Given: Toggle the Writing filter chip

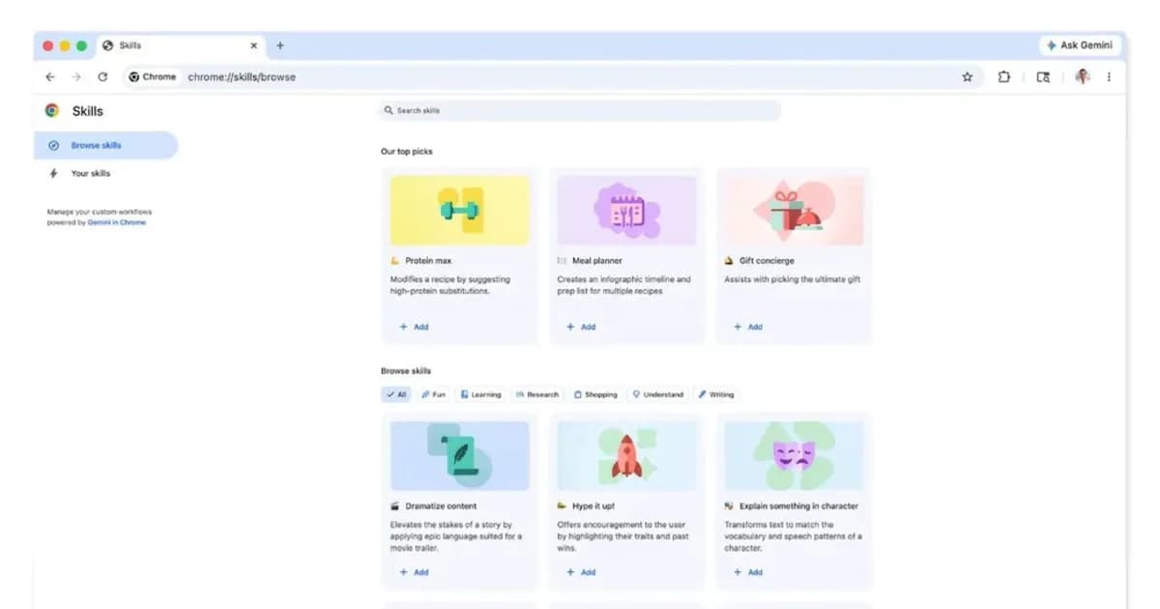Looking at the screenshot, I should [716, 394].
